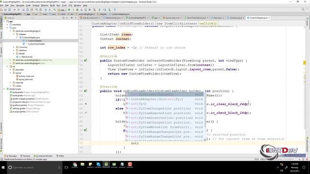
Task: Open the Android Monitor tool window
Action: pos(43,156)
